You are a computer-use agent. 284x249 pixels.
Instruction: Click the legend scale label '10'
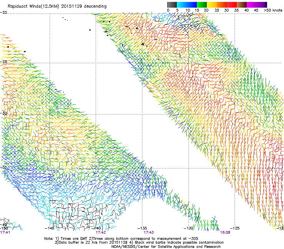188,10
